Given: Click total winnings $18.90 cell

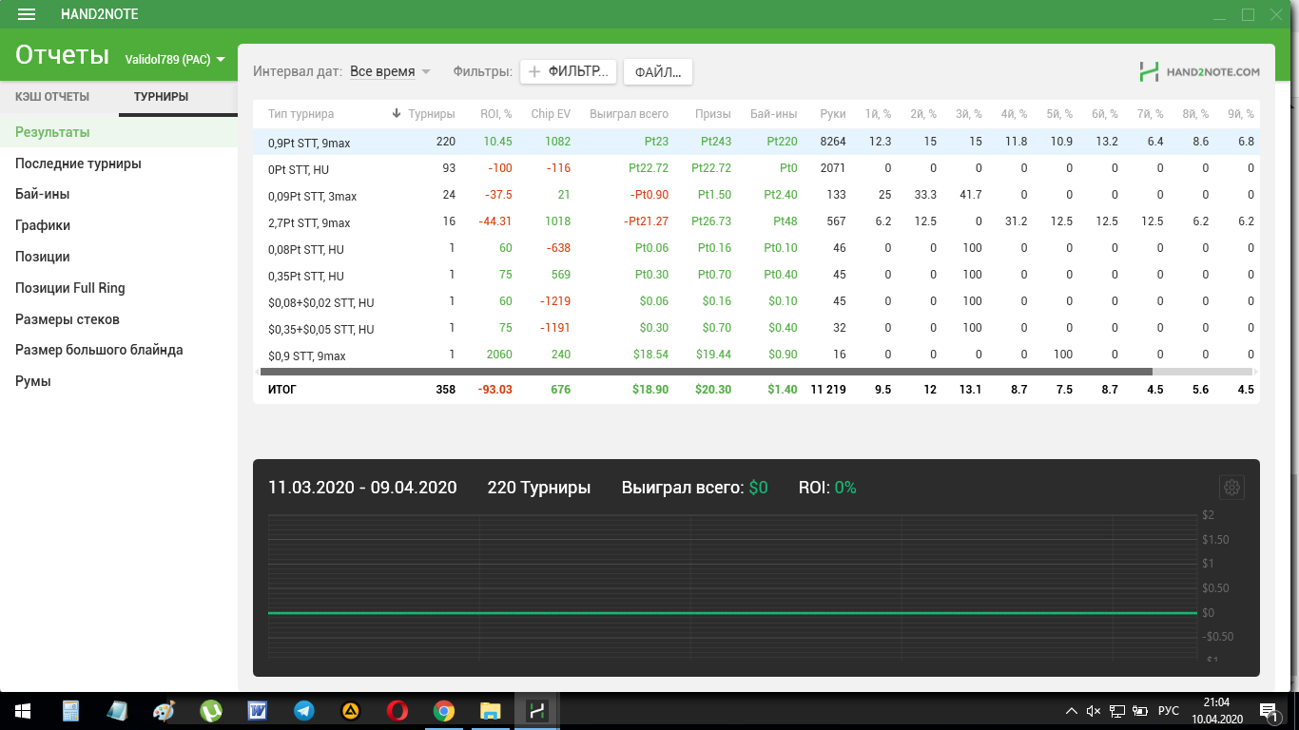Looking at the screenshot, I should pos(649,390).
